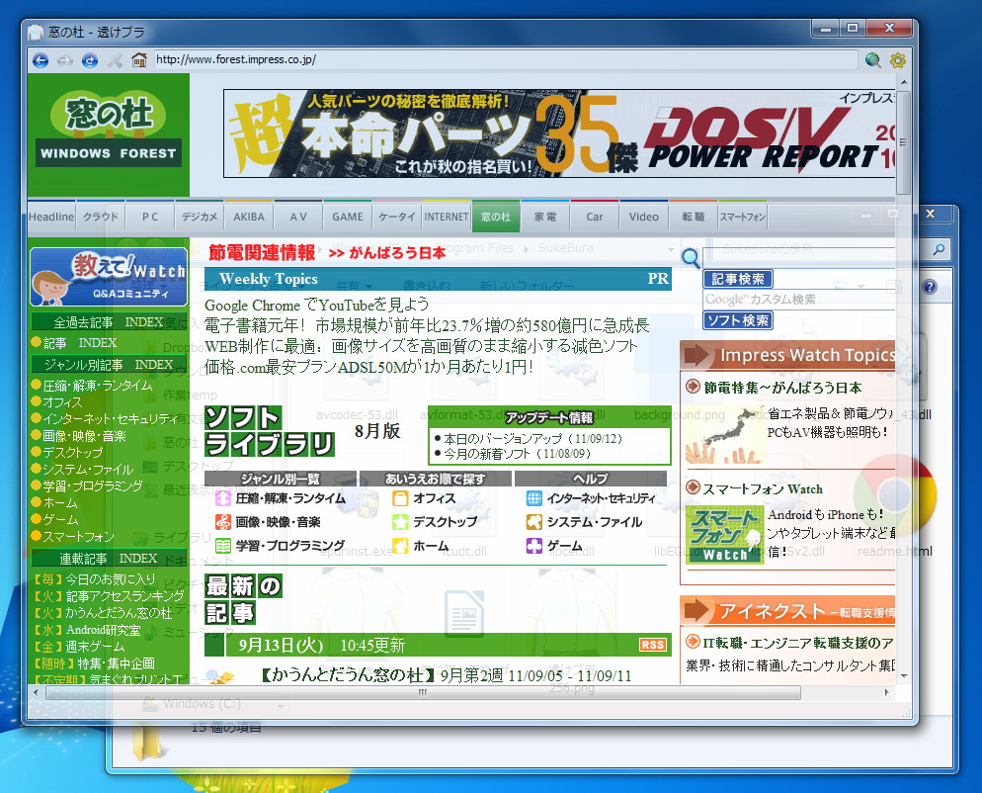Click the magnifier search icon beside the address bar
Screen dimensions: 982x793
[x=872, y=60]
